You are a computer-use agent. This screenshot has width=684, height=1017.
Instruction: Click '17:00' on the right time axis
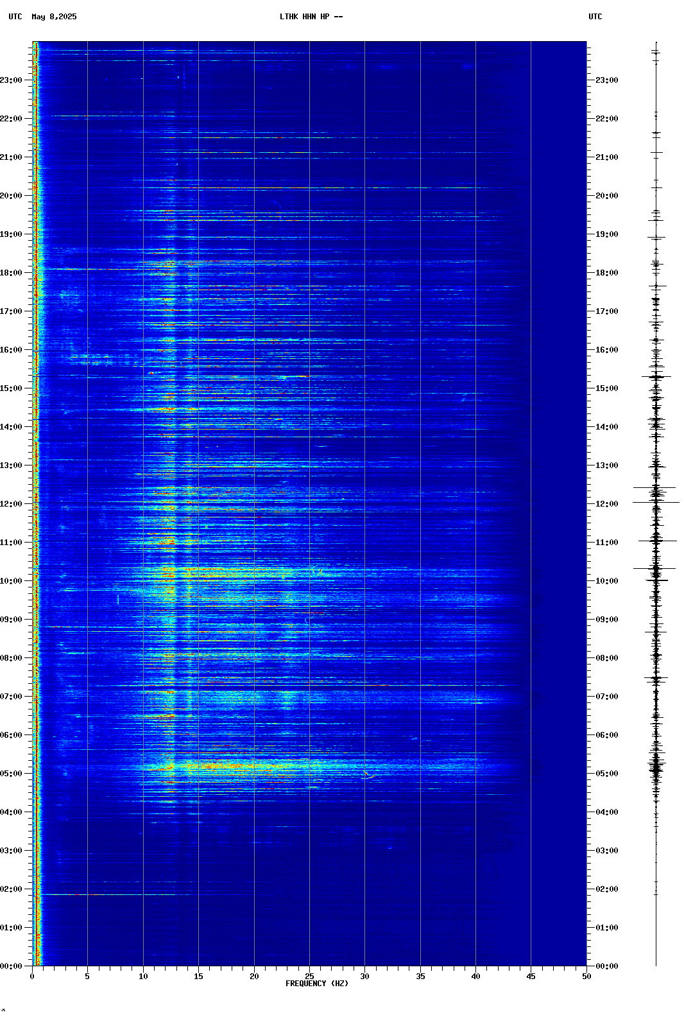click(607, 311)
